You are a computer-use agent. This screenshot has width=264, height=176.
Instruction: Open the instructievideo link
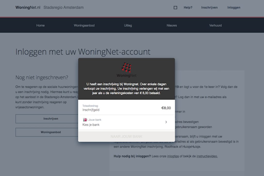tap(207, 156)
